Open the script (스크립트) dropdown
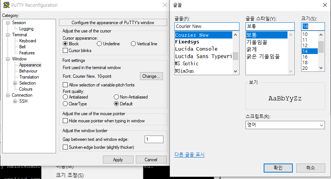The image size is (331, 179). [x=285, y=125]
